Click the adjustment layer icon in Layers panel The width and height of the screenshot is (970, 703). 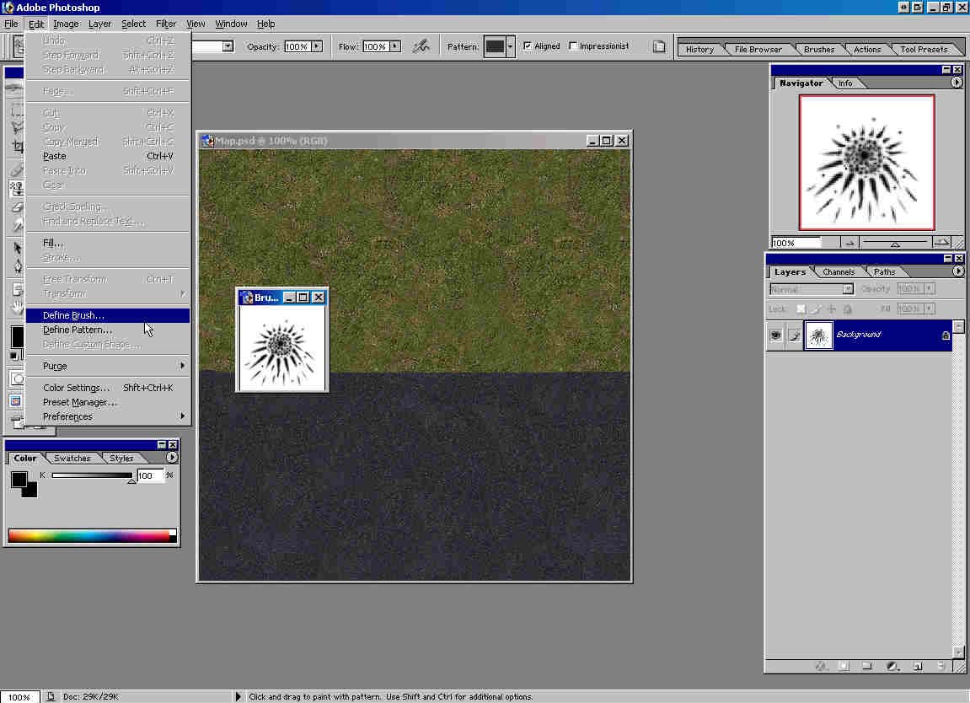pyautogui.click(x=892, y=666)
